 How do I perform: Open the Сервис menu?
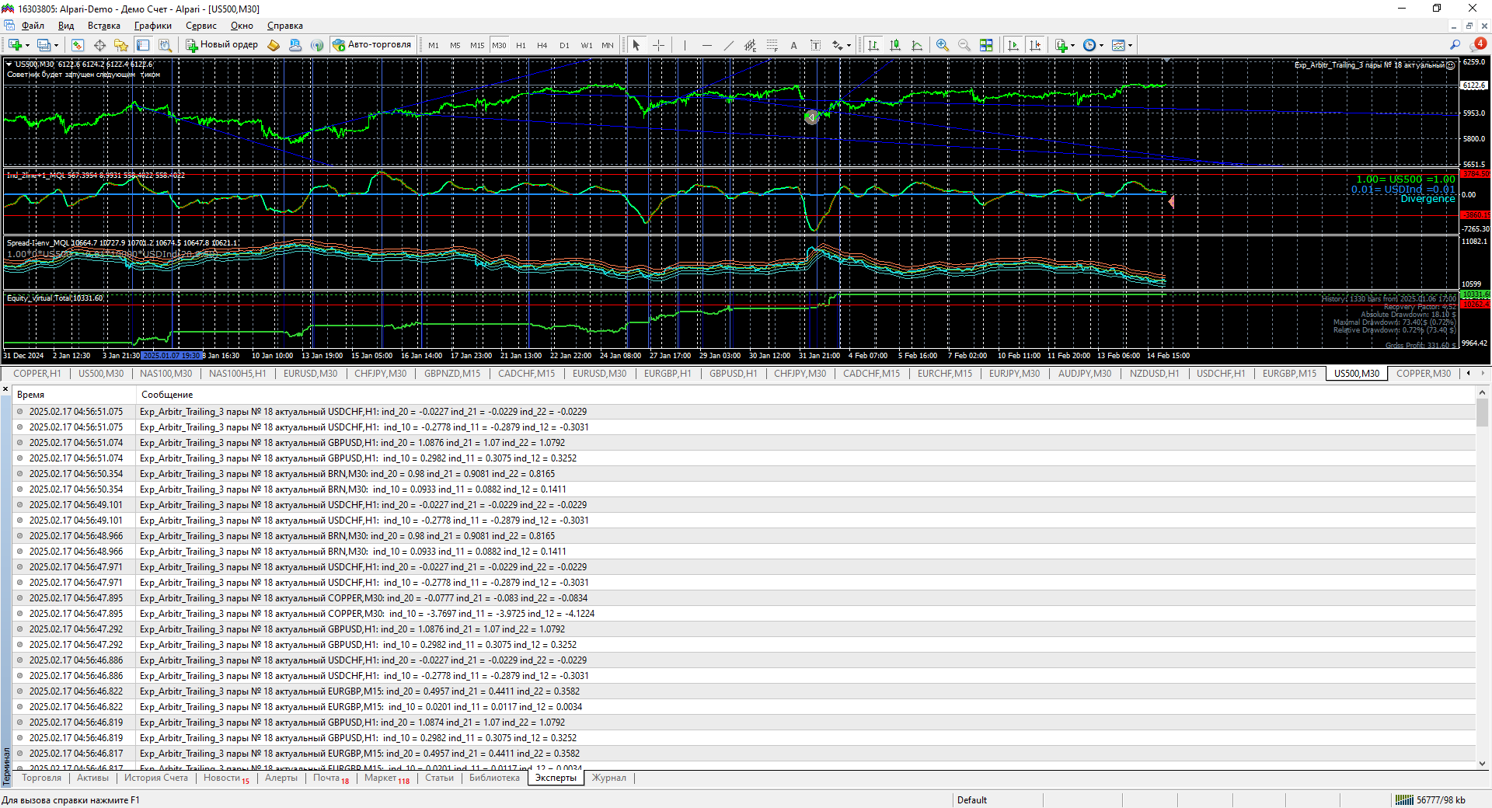click(x=200, y=26)
